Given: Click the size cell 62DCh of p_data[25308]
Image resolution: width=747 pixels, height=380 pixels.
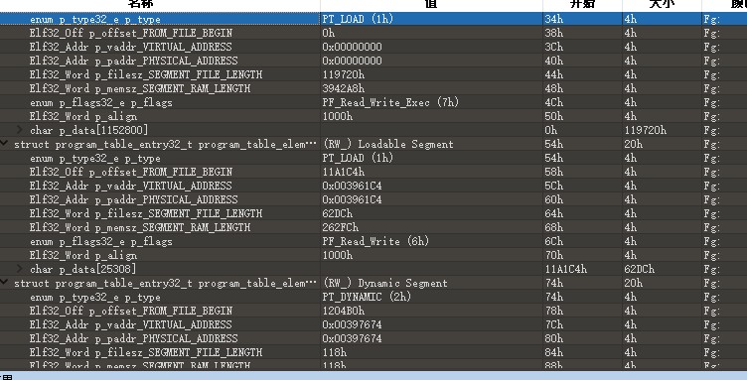Looking at the screenshot, I should point(640,269).
